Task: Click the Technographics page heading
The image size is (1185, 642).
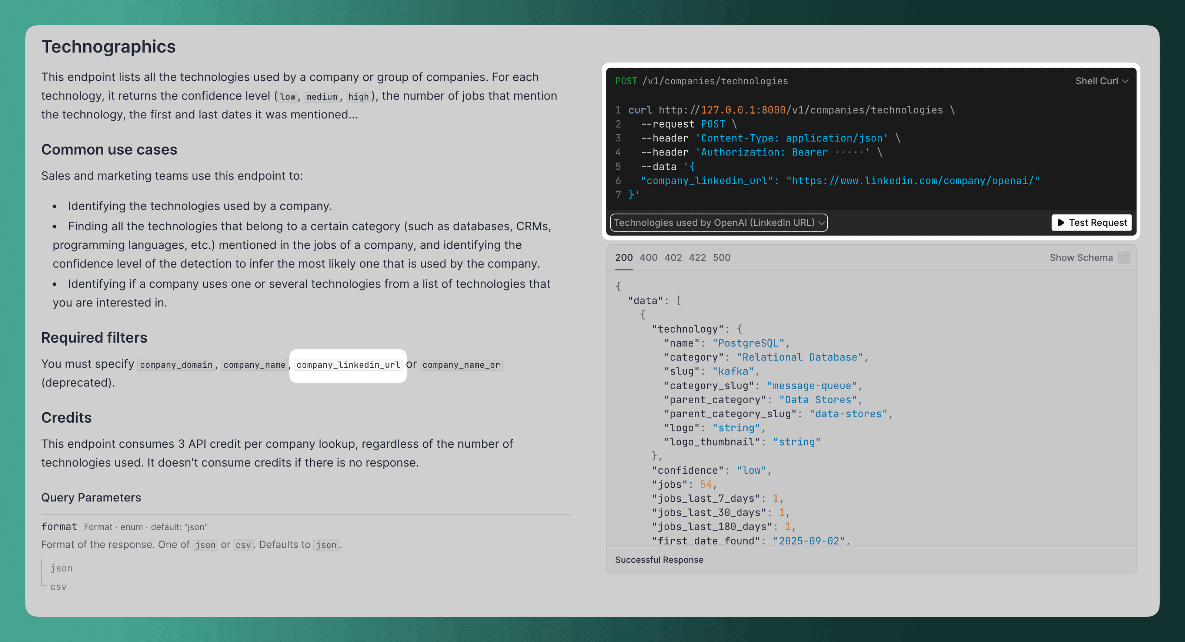Action: tap(108, 46)
